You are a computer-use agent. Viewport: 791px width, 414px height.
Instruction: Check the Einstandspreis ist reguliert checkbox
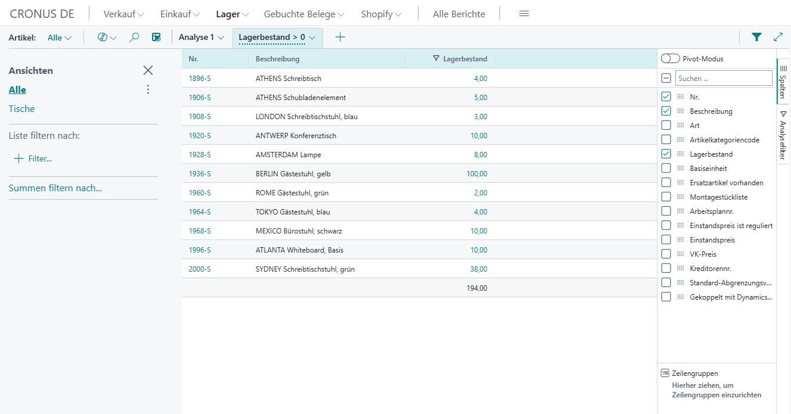(x=666, y=225)
